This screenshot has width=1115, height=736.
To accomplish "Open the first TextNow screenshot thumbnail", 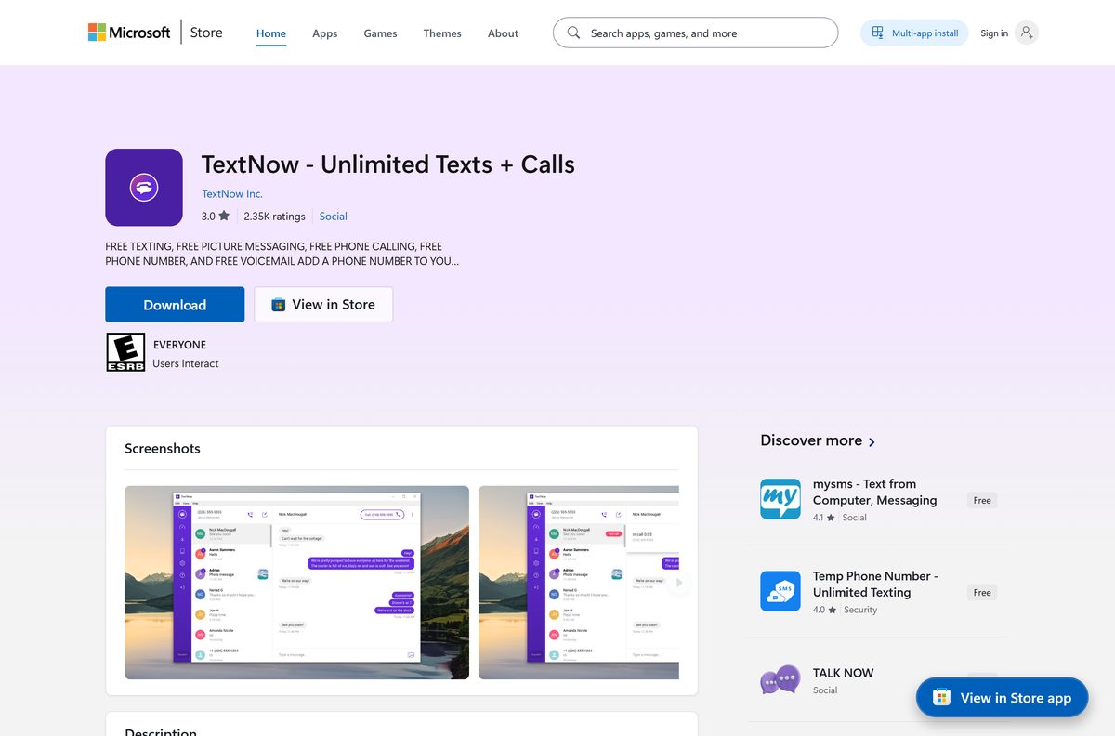I will click(296, 583).
